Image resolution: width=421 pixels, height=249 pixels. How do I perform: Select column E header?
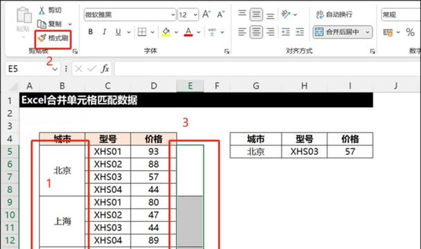[x=190, y=86]
